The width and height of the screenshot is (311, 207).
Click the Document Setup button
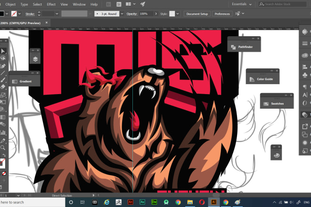[x=197, y=14]
